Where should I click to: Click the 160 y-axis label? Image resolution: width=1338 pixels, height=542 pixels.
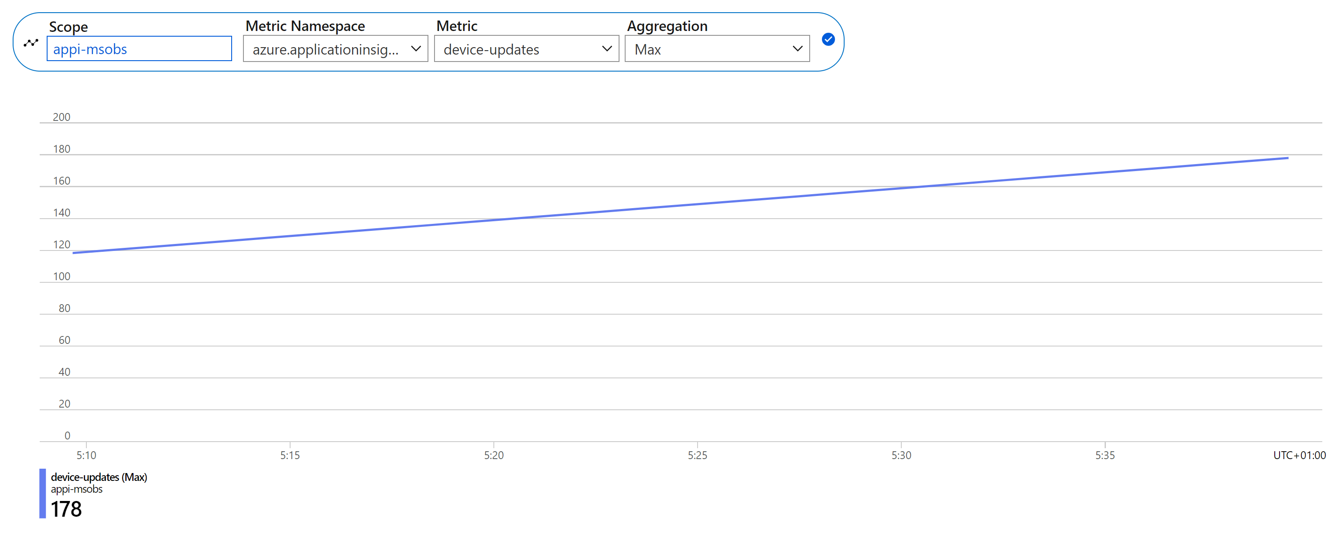[61, 182]
